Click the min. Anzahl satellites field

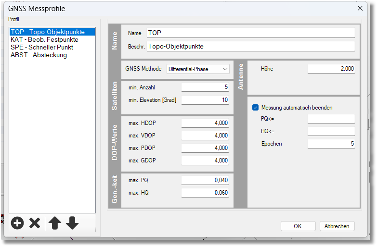click(x=205, y=87)
